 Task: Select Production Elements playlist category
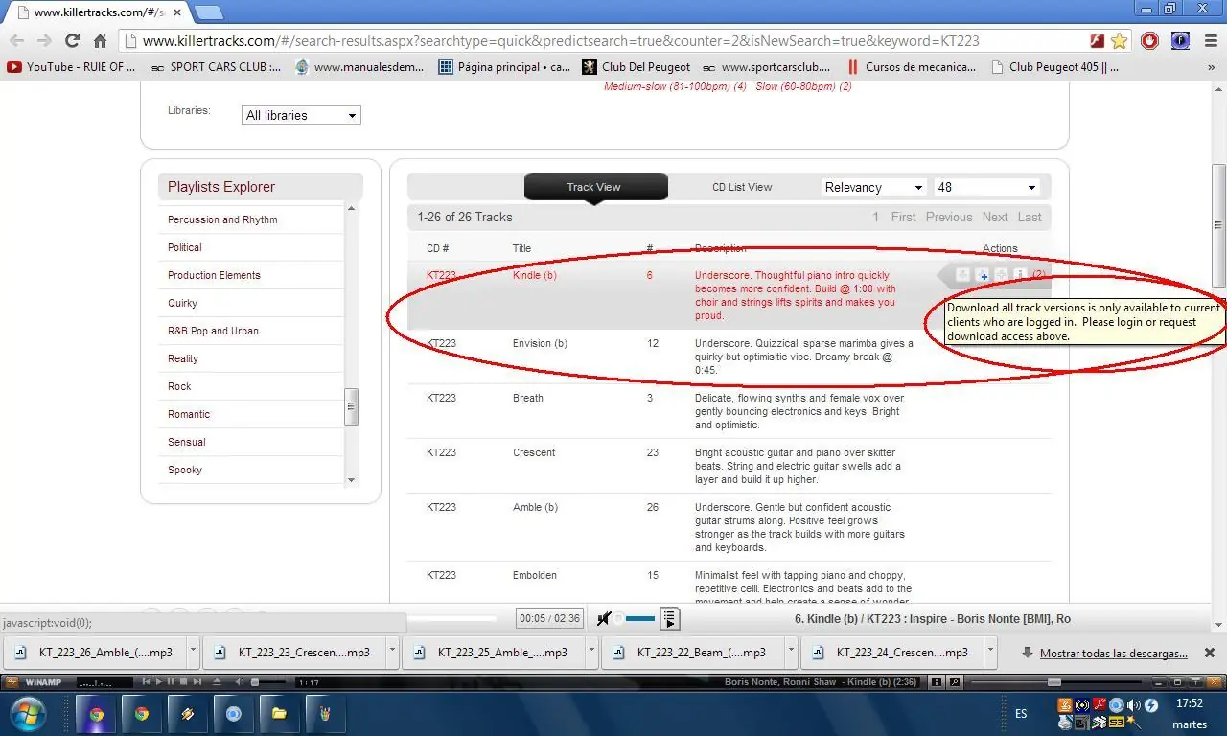(x=214, y=275)
